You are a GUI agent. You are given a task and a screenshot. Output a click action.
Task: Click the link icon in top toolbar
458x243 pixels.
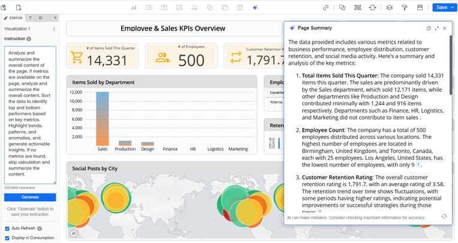click(326, 8)
